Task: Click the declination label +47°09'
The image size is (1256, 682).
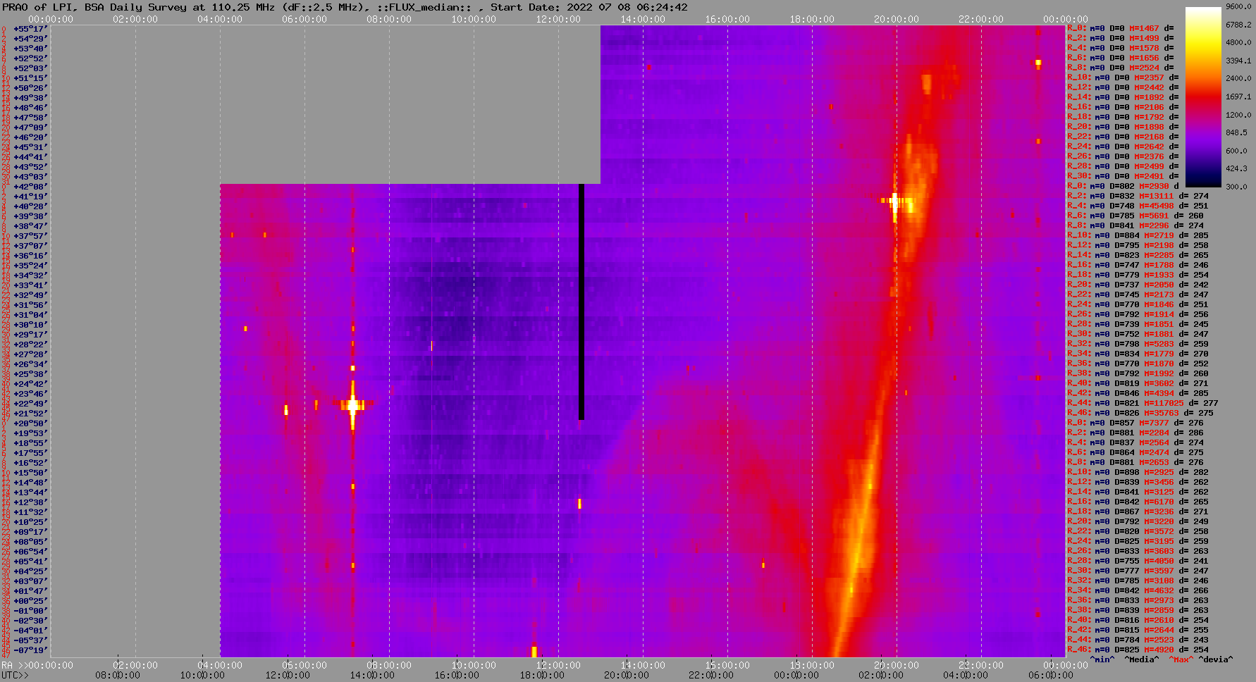Action: [x=30, y=128]
